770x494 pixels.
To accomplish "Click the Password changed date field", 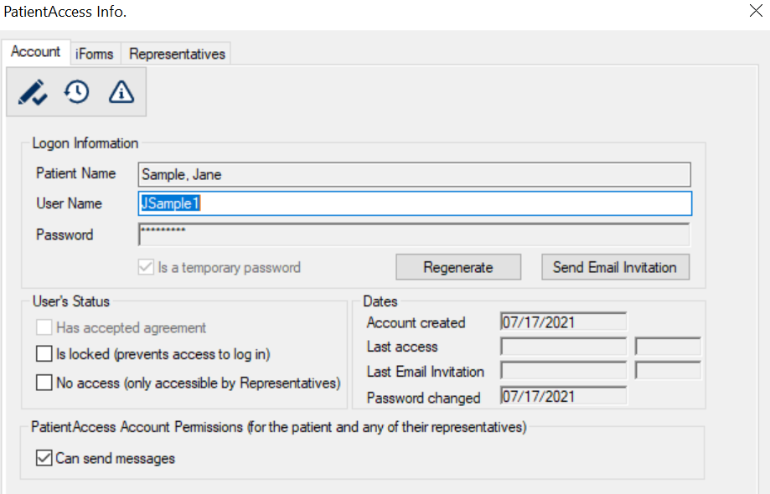I will pyautogui.click(x=563, y=396).
